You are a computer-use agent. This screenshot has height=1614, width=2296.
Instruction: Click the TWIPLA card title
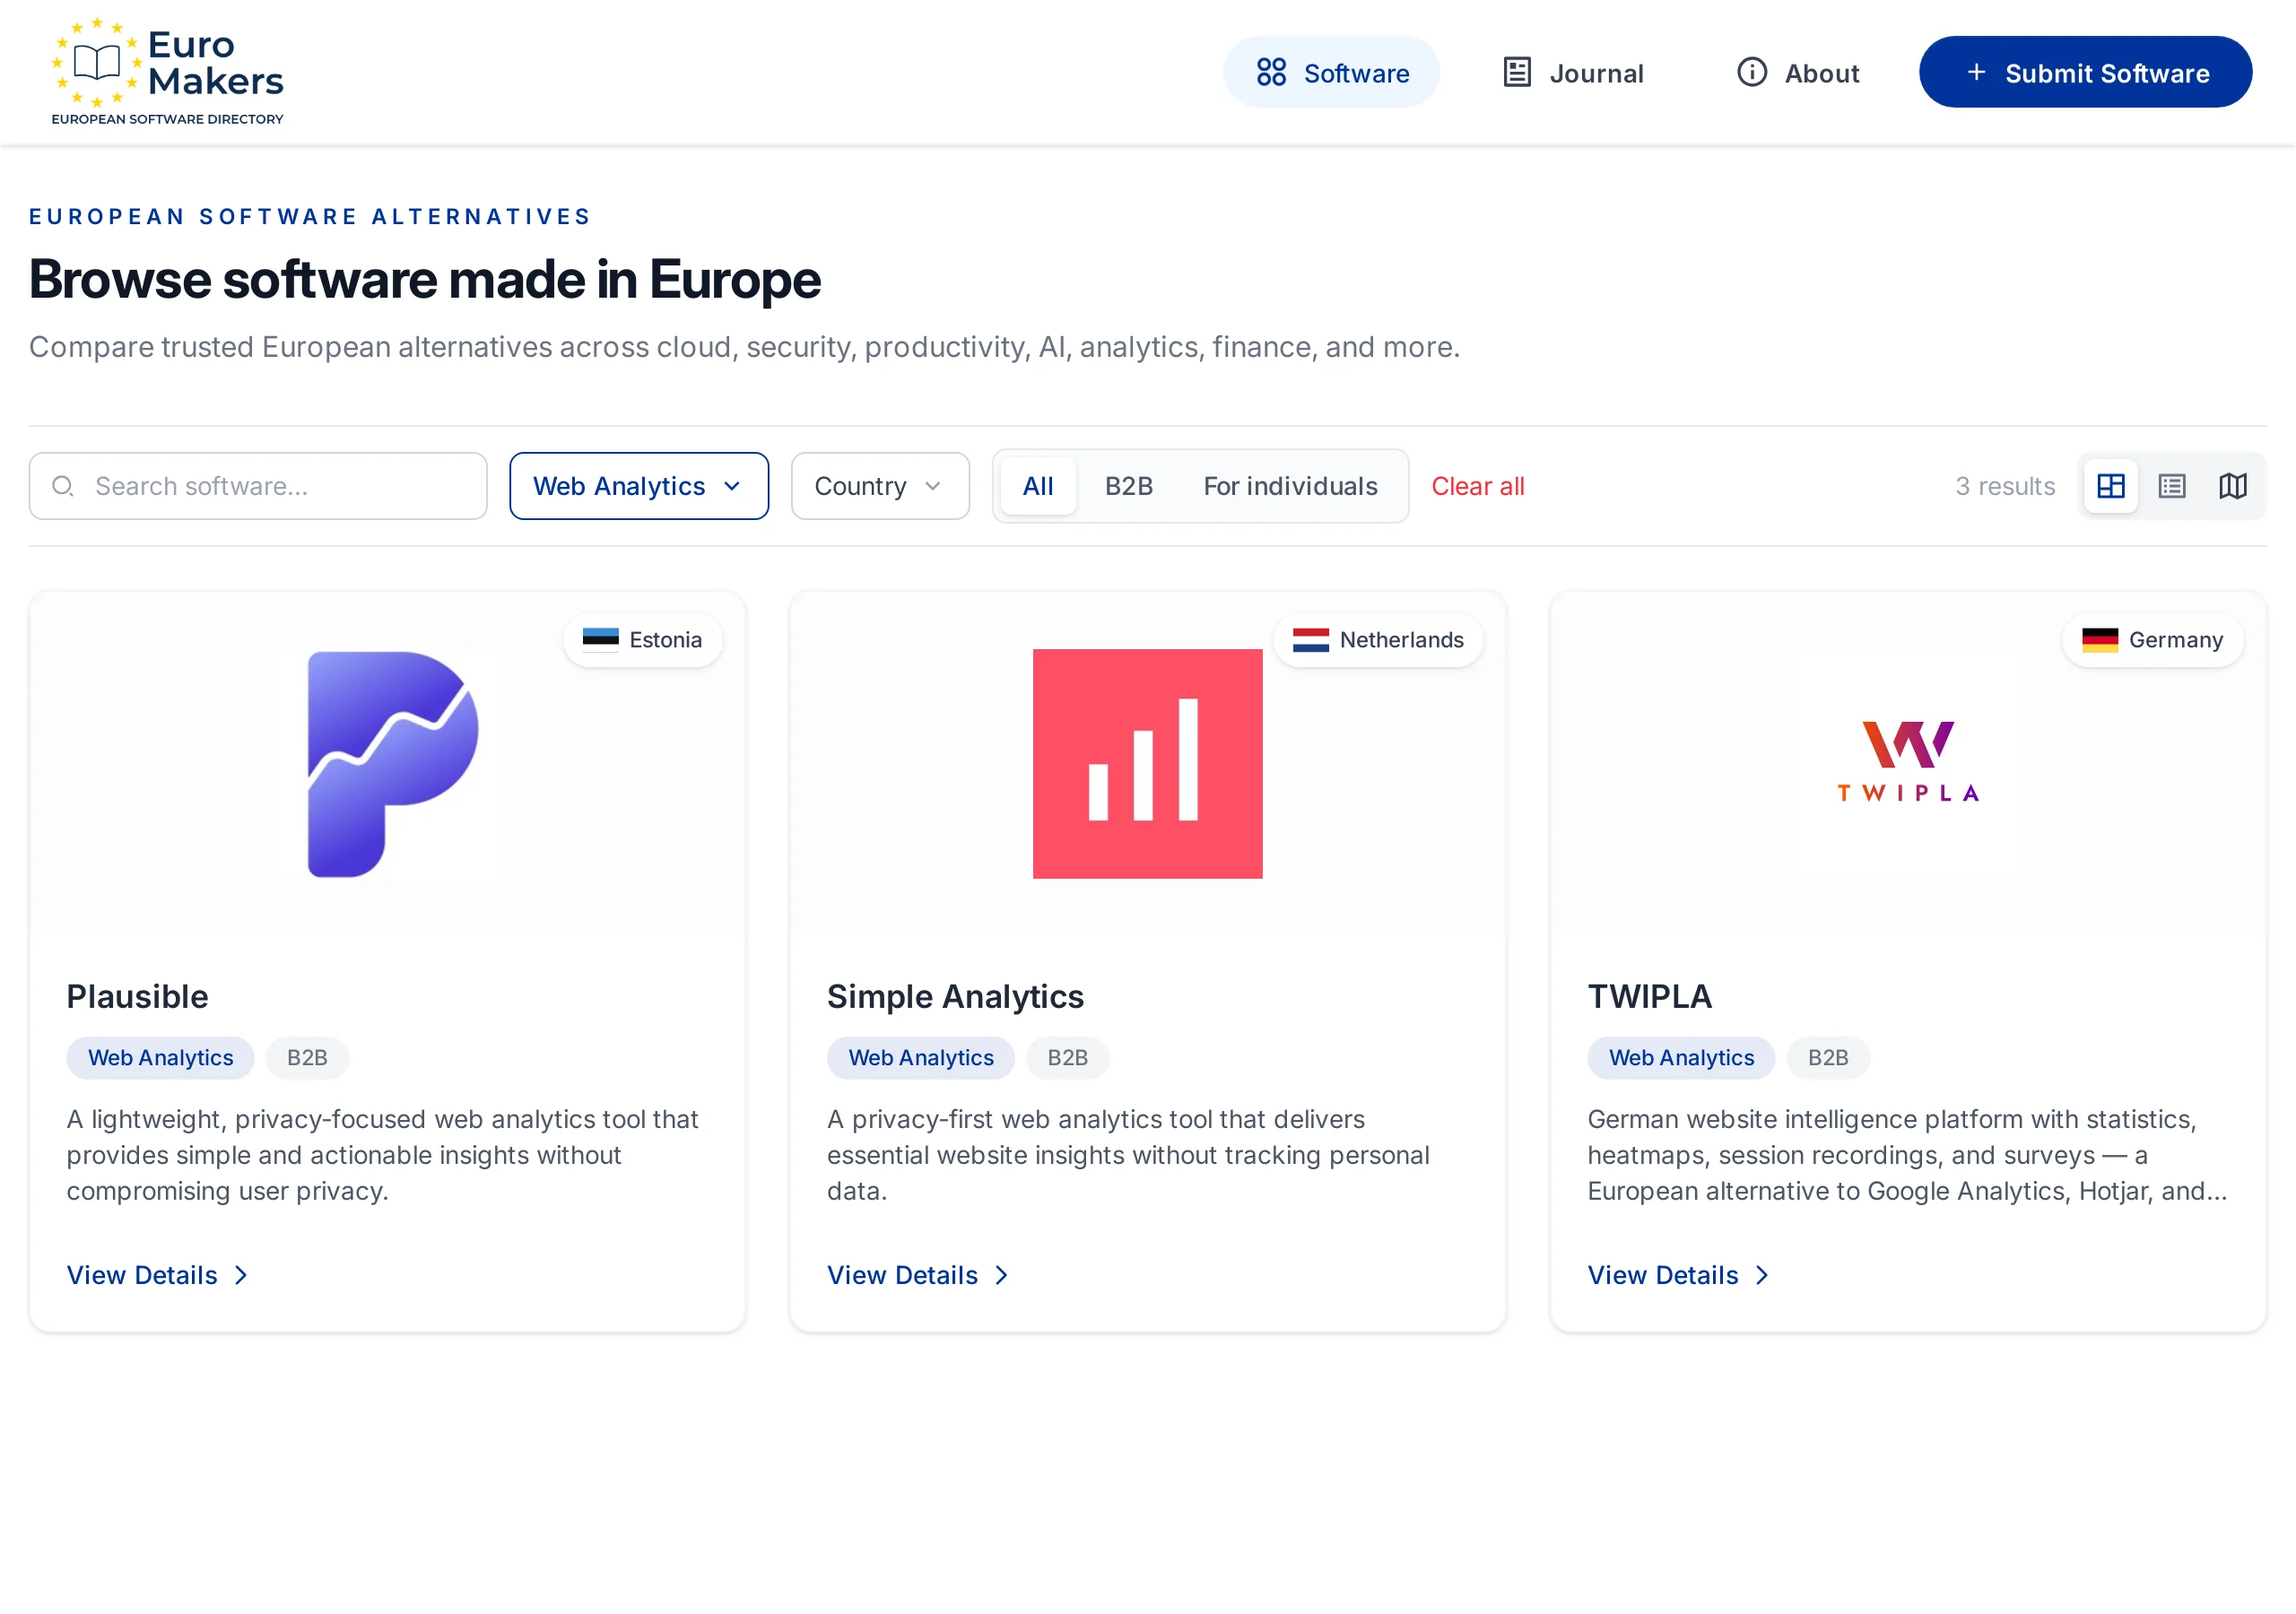click(x=1650, y=997)
